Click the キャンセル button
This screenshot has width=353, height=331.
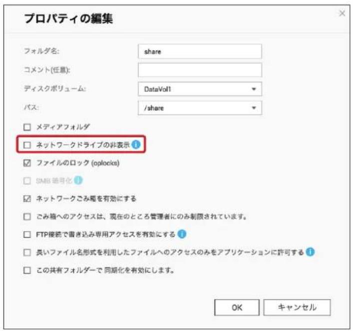click(x=297, y=307)
